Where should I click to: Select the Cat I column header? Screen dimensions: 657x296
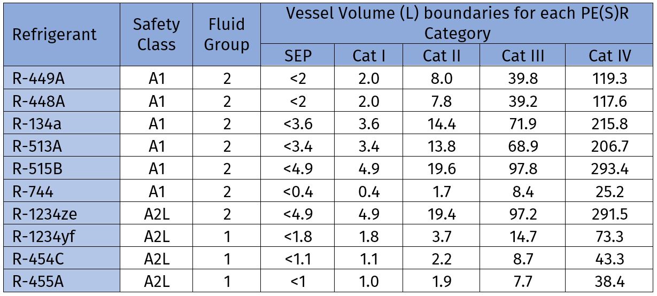(x=369, y=56)
